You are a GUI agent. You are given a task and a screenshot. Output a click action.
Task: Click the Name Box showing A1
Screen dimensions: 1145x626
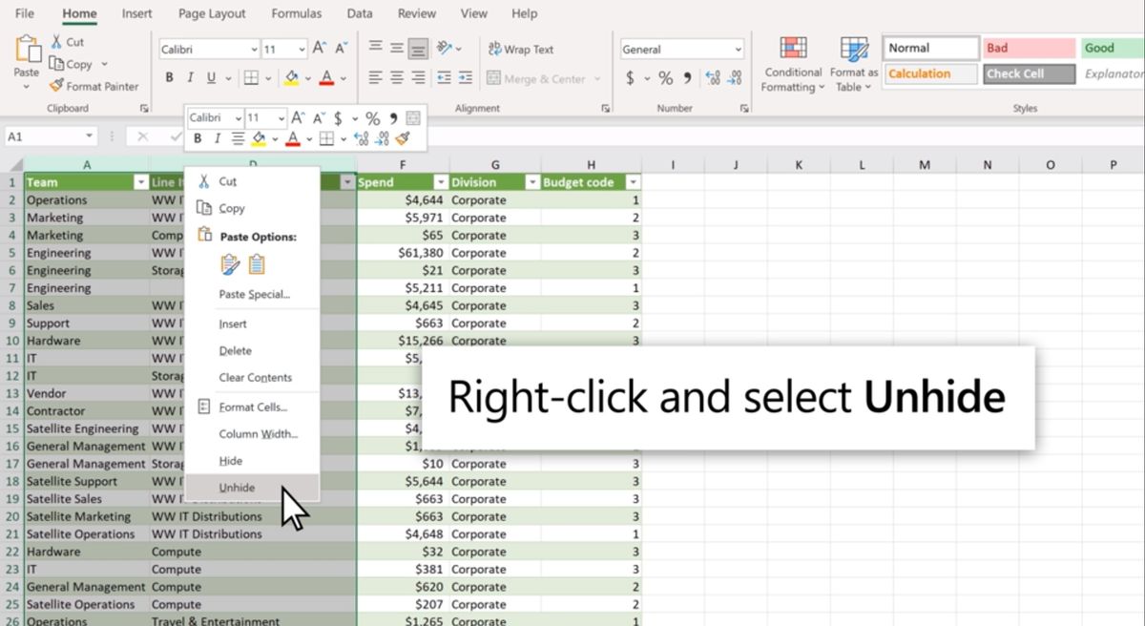(x=48, y=136)
